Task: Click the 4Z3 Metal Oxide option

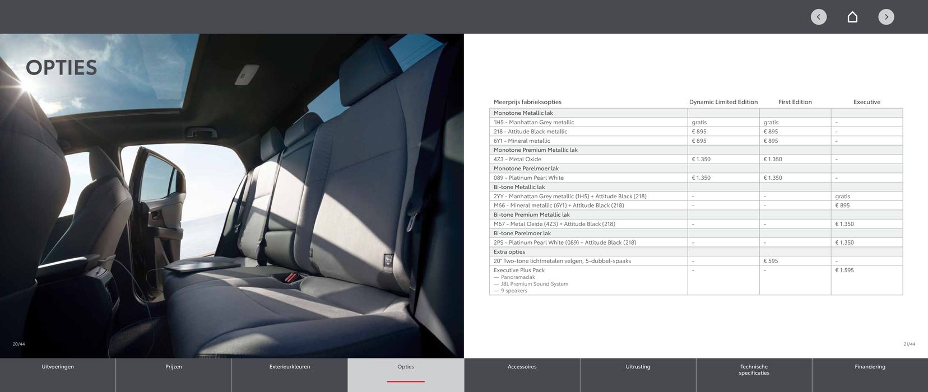Action: click(517, 160)
